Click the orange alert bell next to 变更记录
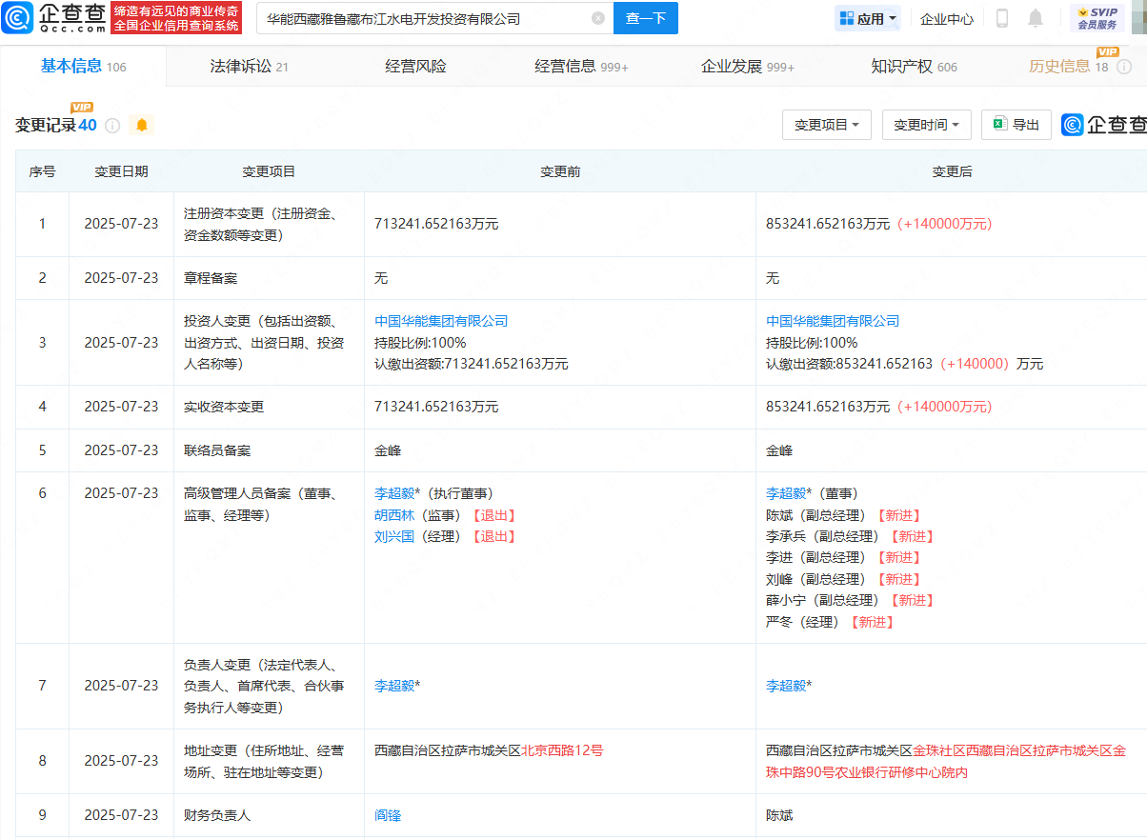 pyautogui.click(x=142, y=125)
